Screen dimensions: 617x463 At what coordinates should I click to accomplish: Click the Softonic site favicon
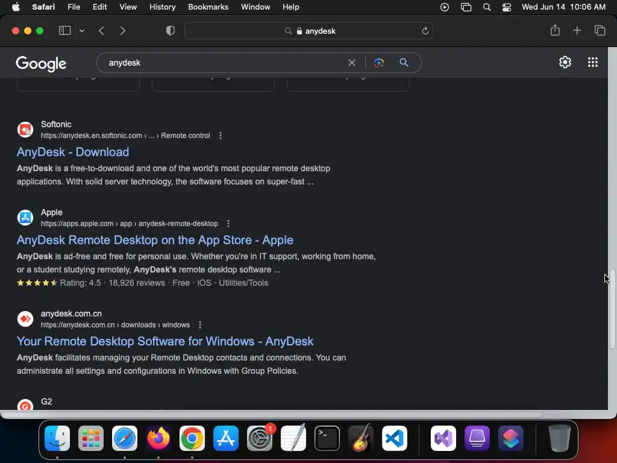pos(25,130)
